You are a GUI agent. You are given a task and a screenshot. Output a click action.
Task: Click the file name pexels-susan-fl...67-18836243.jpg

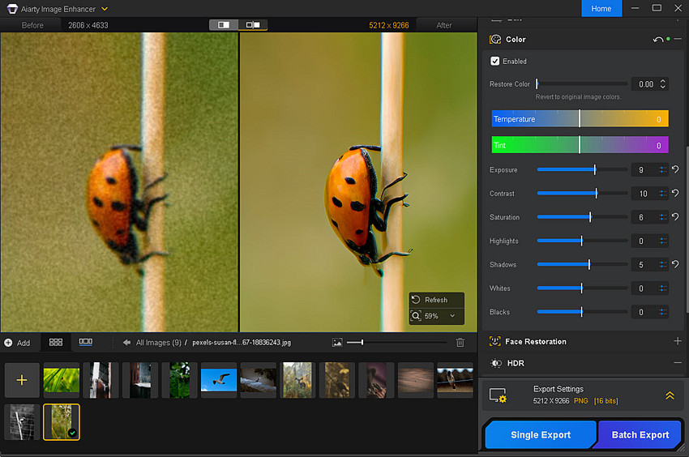point(242,342)
